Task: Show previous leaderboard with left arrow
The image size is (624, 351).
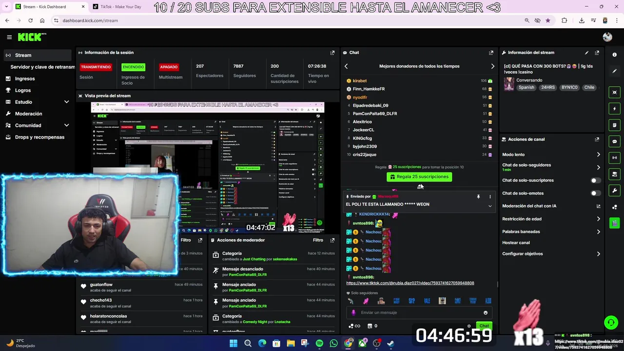Action: (346, 66)
